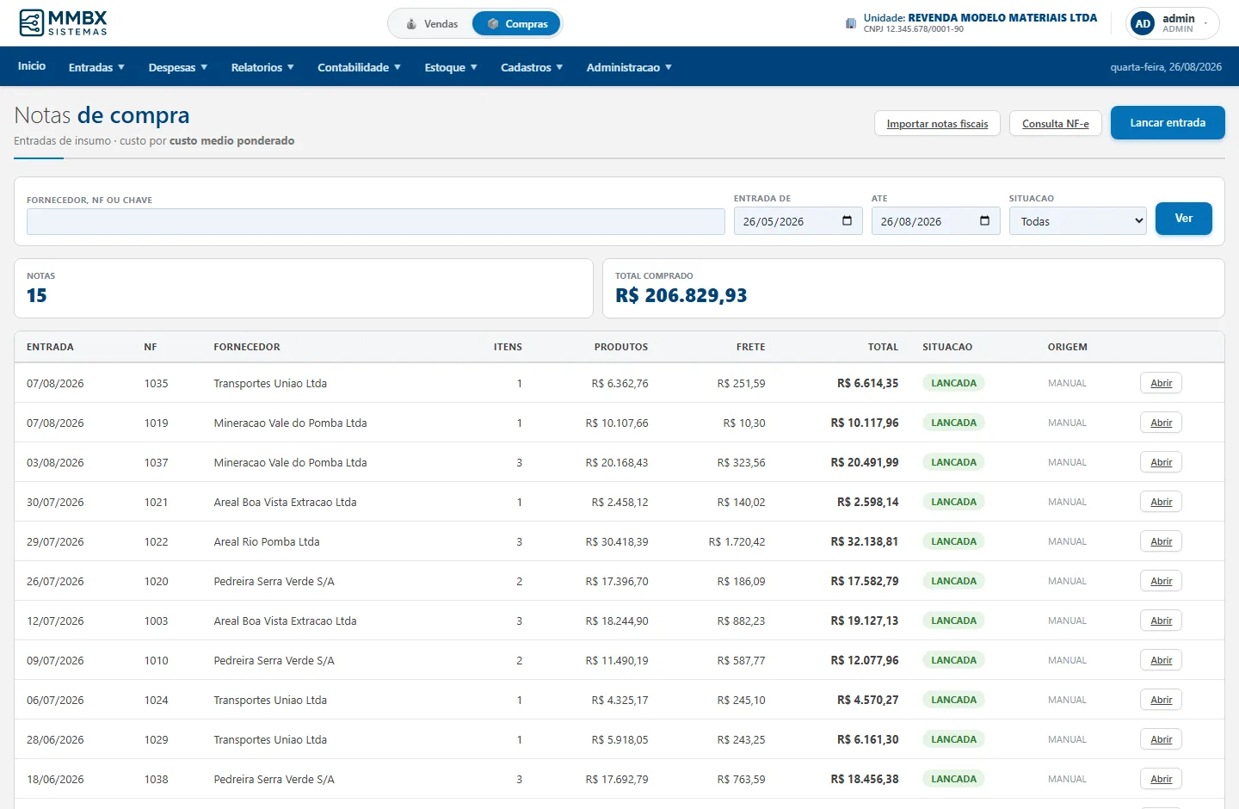Open the Situacao Todas dropdown
The image size is (1239, 809).
pos(1078,221)
